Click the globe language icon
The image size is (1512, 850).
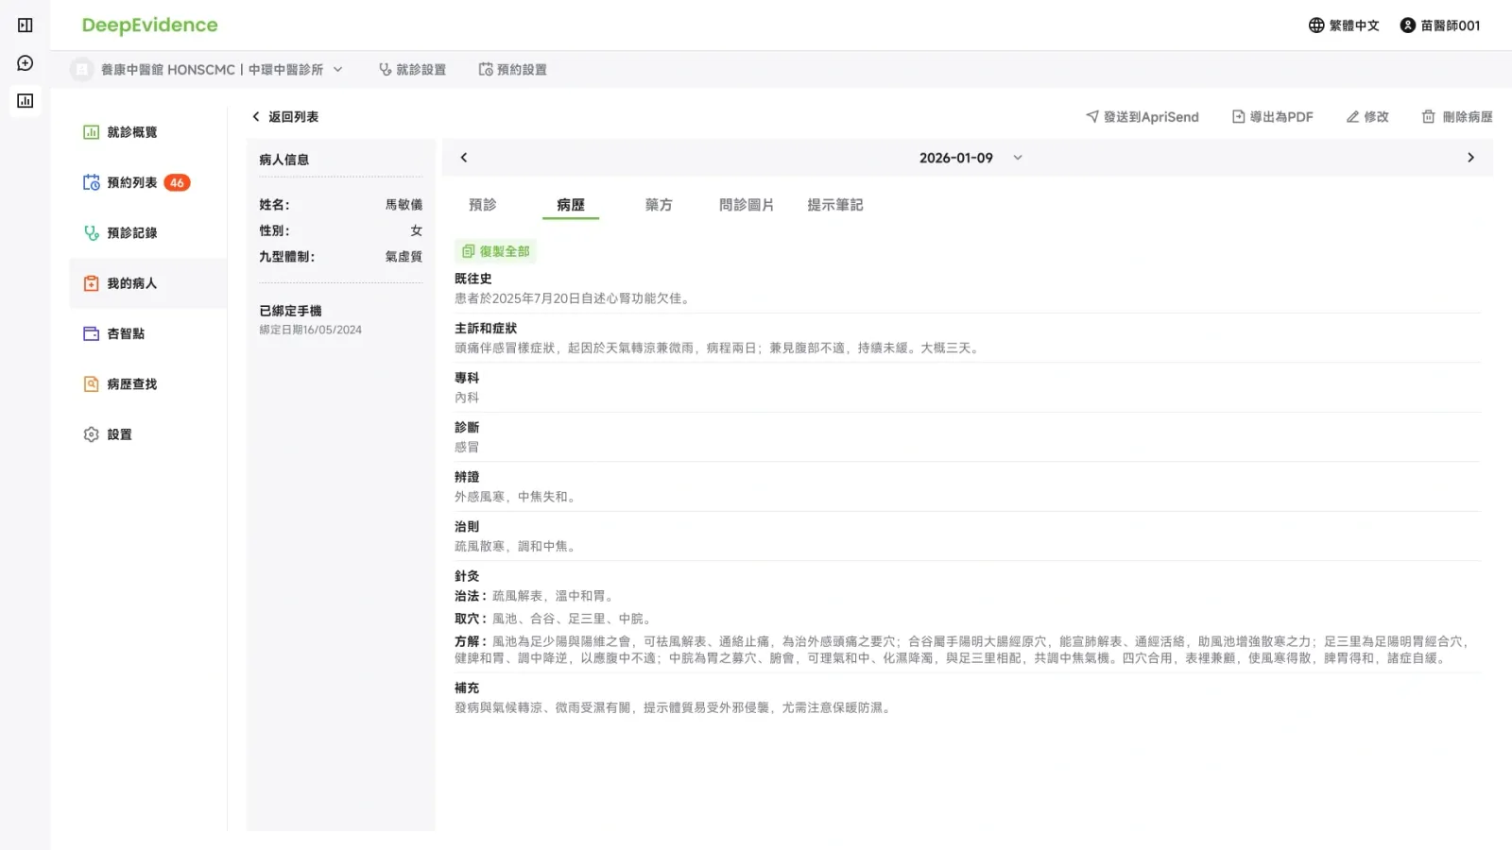pos(1316,25)
